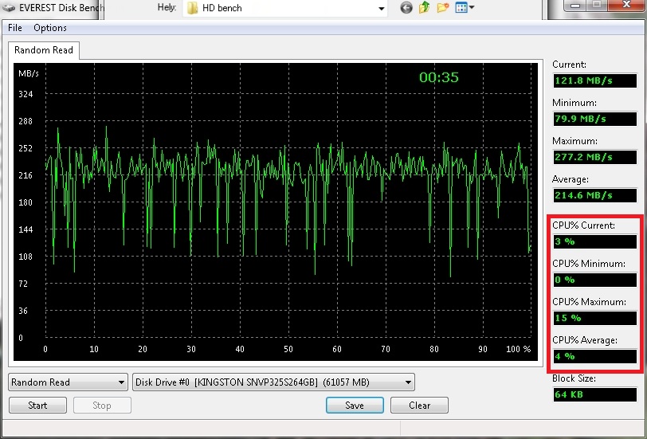Image resolution: width=647 pixels, height=439 pixels.
Task: Click the Maximum value 277.2 MB/s
Action: point(595,157)
